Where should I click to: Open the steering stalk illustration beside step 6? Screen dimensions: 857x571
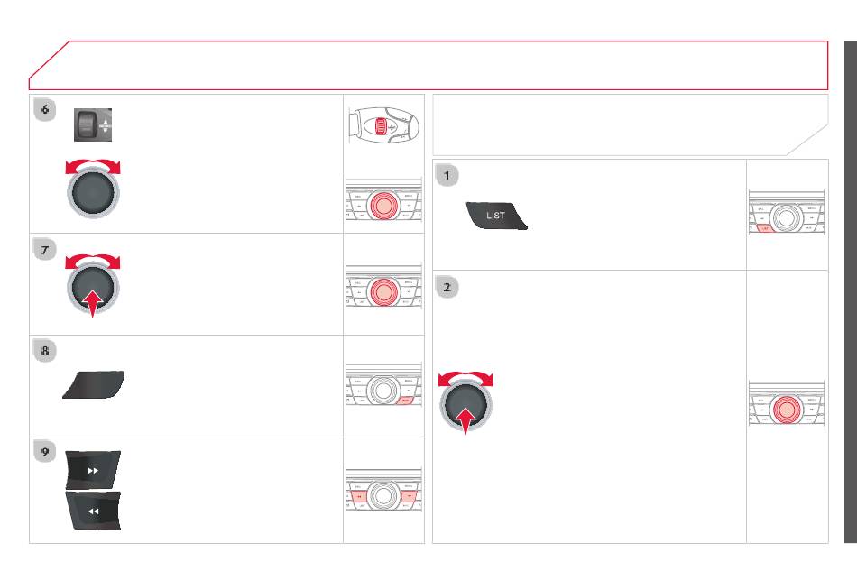383,125
